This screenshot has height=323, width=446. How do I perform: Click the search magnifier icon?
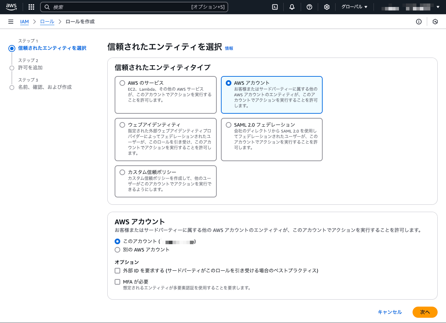47,7
